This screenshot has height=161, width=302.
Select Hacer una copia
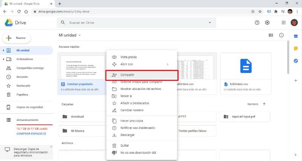pyautogui.click(x=142, y=121)
